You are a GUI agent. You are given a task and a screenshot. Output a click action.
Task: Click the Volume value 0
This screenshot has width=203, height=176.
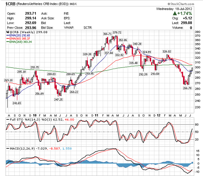tap(191, 28)
